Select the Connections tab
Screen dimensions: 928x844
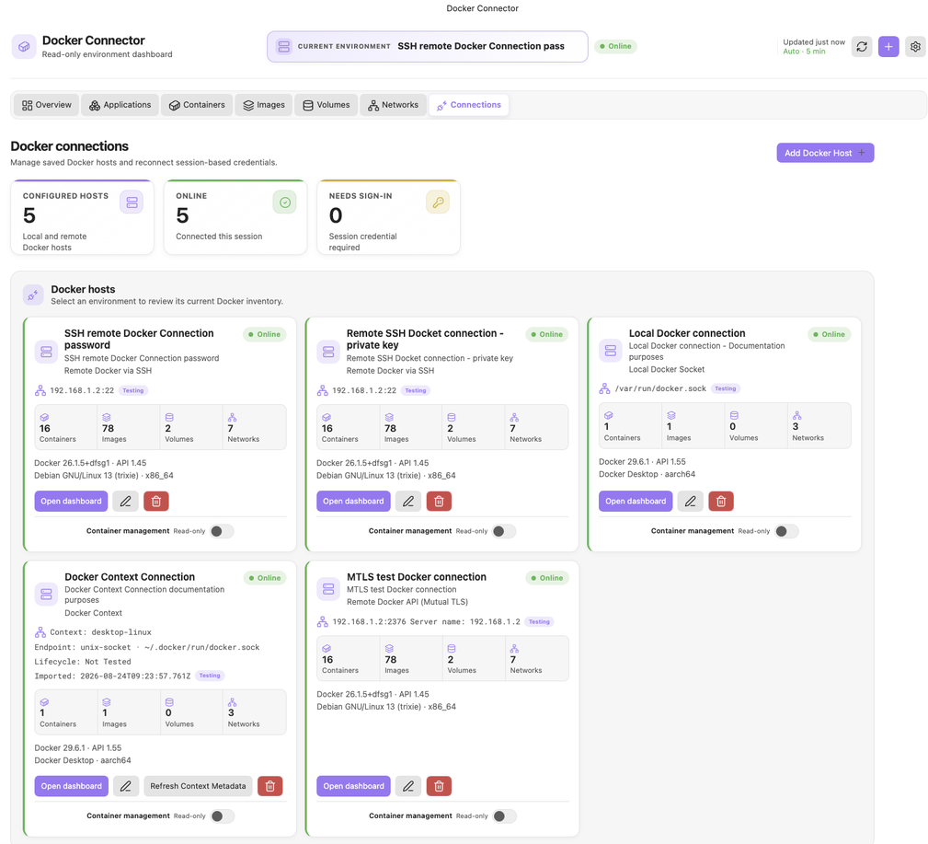coord(469,105)
